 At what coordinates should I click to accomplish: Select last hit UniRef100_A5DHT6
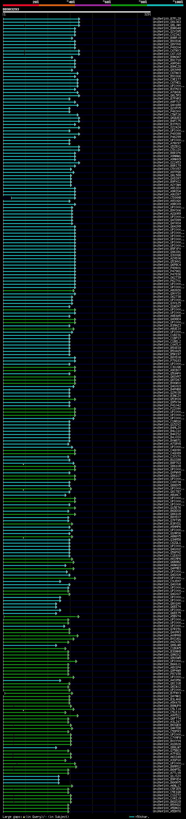tap(167, 811)
